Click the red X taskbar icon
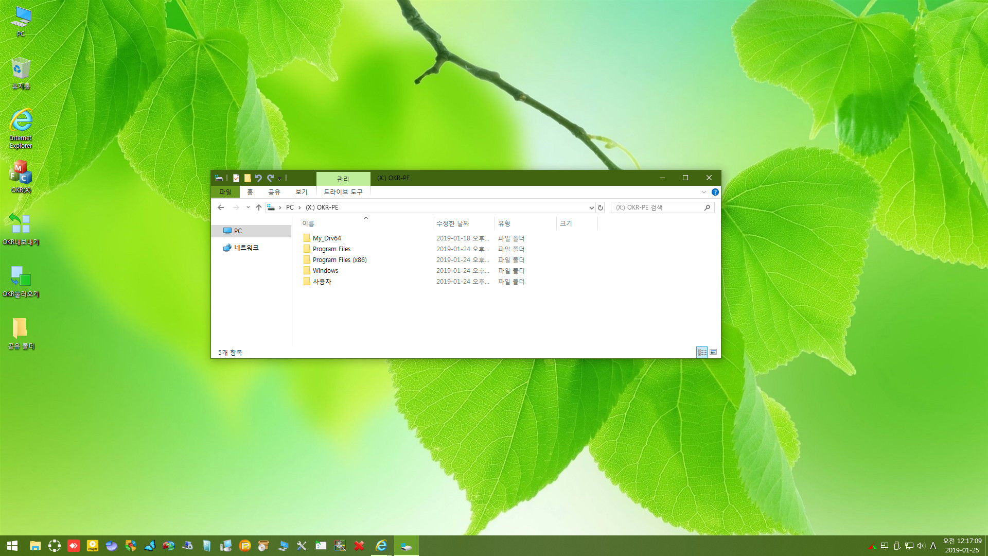Viewport: 988px width, 556px height. pyautogui.click(x=359, y=546)
